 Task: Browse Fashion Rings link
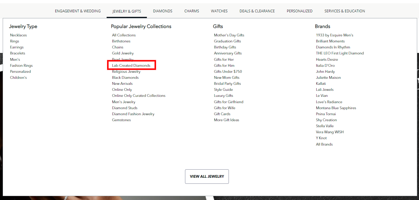pyautogui.click(x=21, y=66)
